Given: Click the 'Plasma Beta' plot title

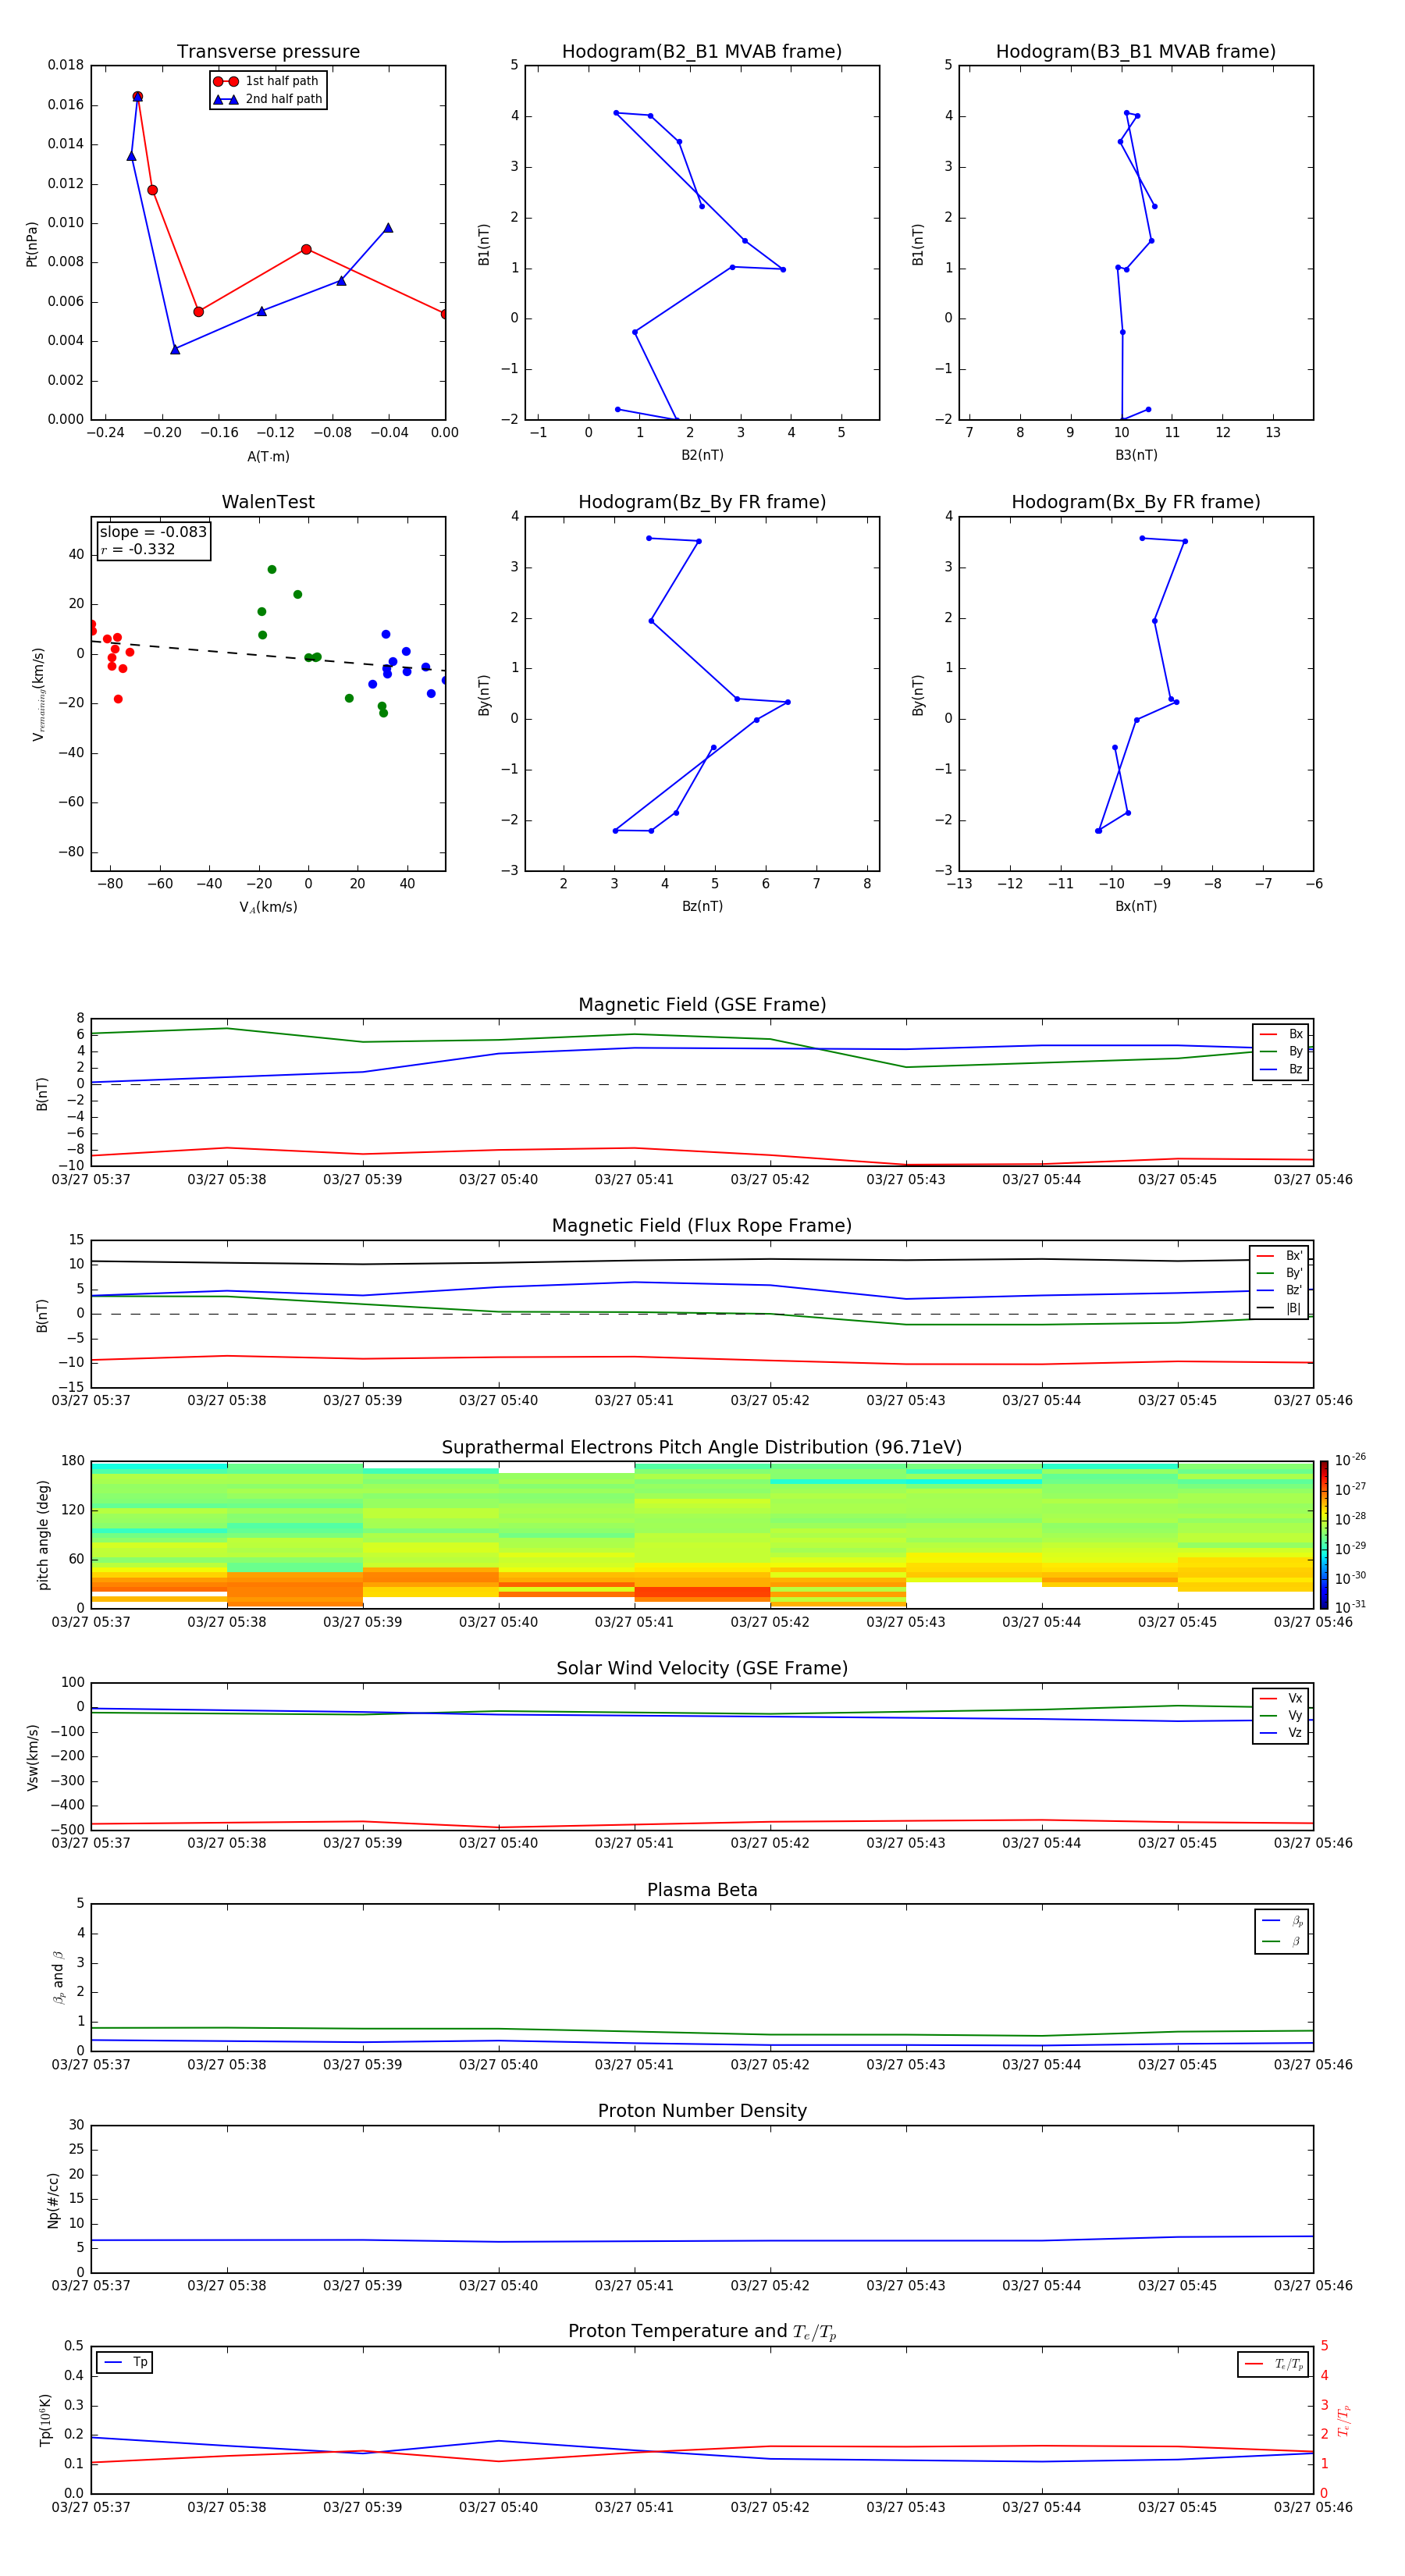Looking at the screenshot, I should pos(702,1890).
